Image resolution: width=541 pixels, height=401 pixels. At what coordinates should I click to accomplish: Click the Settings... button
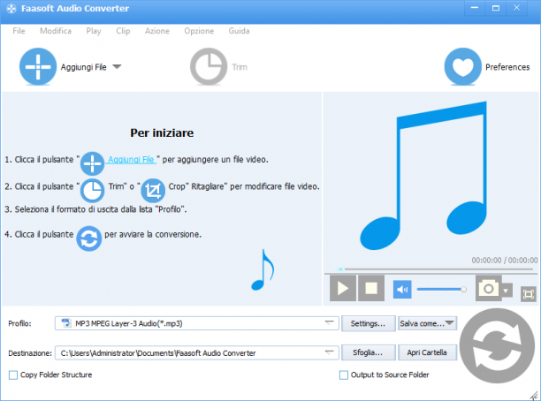pos(368,323)
